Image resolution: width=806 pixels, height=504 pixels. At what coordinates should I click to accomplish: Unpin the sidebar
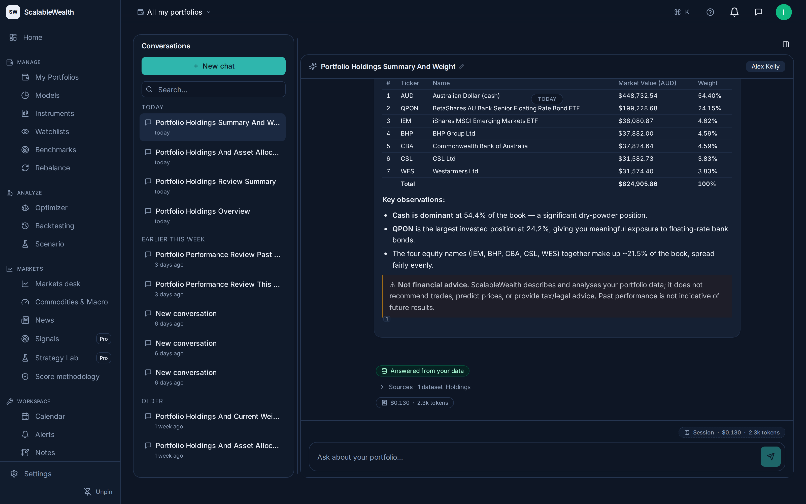[98, 492]
